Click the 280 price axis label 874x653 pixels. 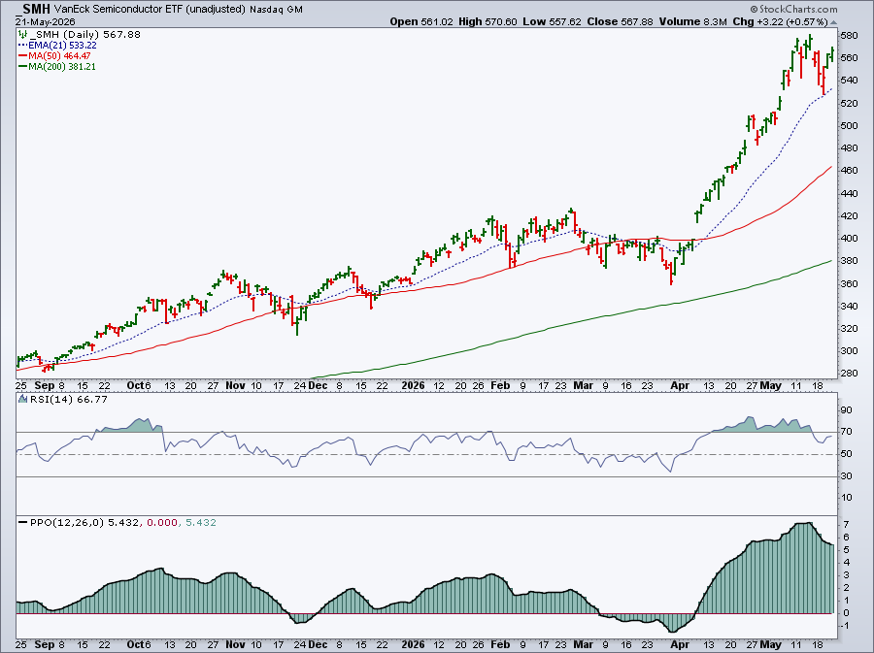[849, 373]
